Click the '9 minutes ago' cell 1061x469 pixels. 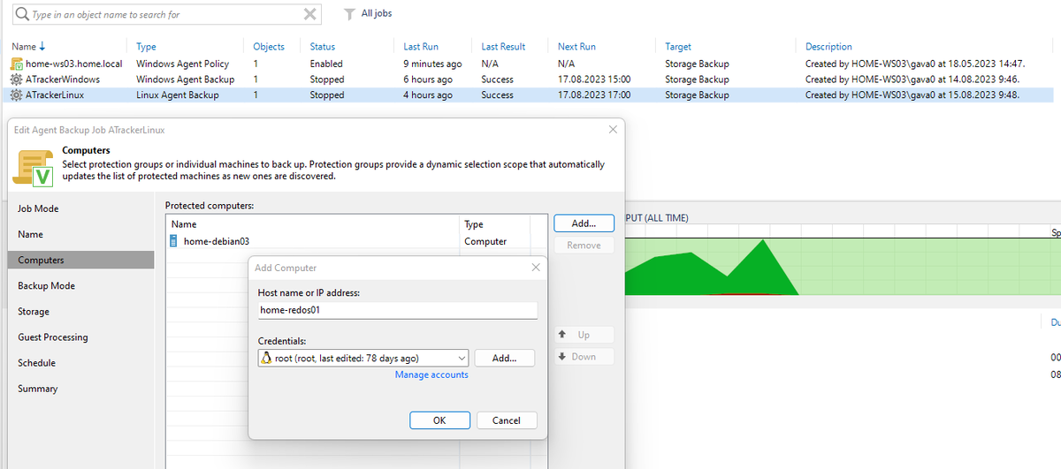point(432,64)
